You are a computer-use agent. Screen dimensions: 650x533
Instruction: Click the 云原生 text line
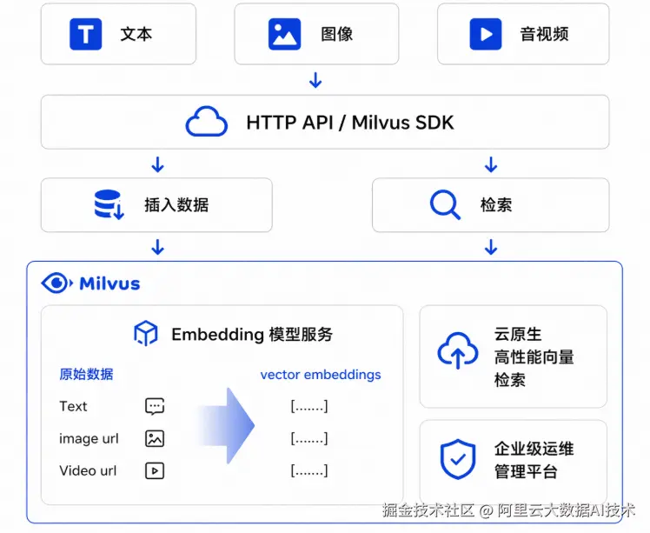point(518,334)
